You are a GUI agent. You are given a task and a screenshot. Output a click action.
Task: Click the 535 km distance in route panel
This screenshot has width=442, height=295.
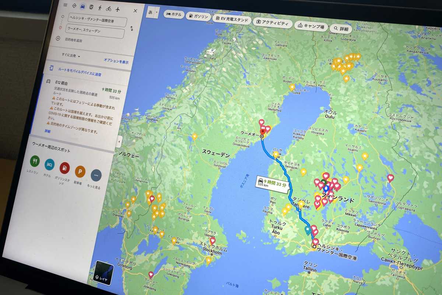[114, 98]
